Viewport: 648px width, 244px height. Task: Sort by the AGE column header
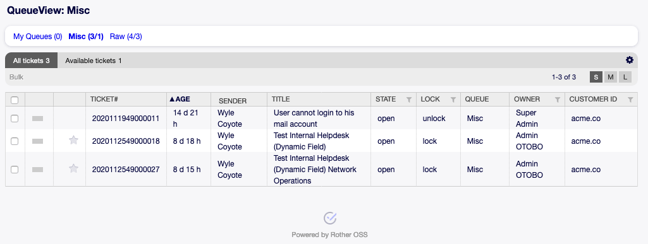(x=180, y=100)
